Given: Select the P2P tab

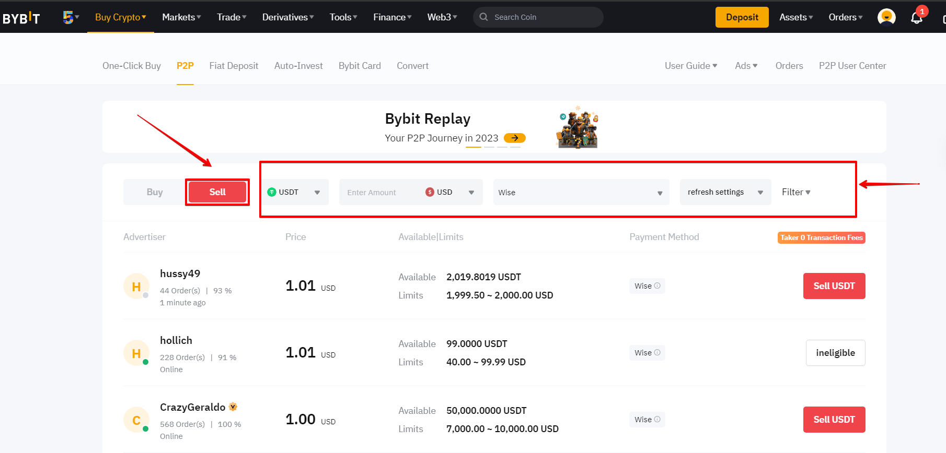Looking at the screenshot, I should click(x=185, y=66).
